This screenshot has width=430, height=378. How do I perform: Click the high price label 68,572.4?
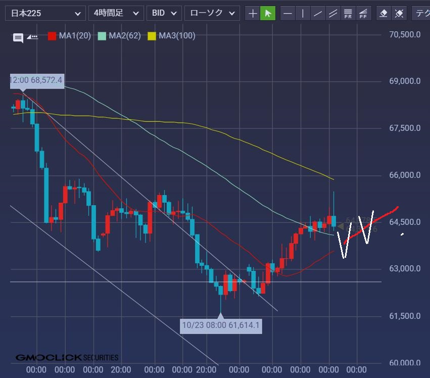37,80
